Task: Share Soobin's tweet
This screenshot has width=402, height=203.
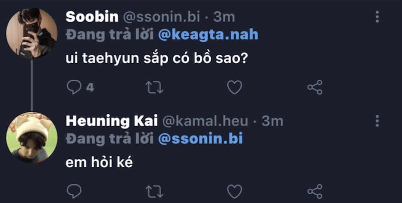Action: 314,88
